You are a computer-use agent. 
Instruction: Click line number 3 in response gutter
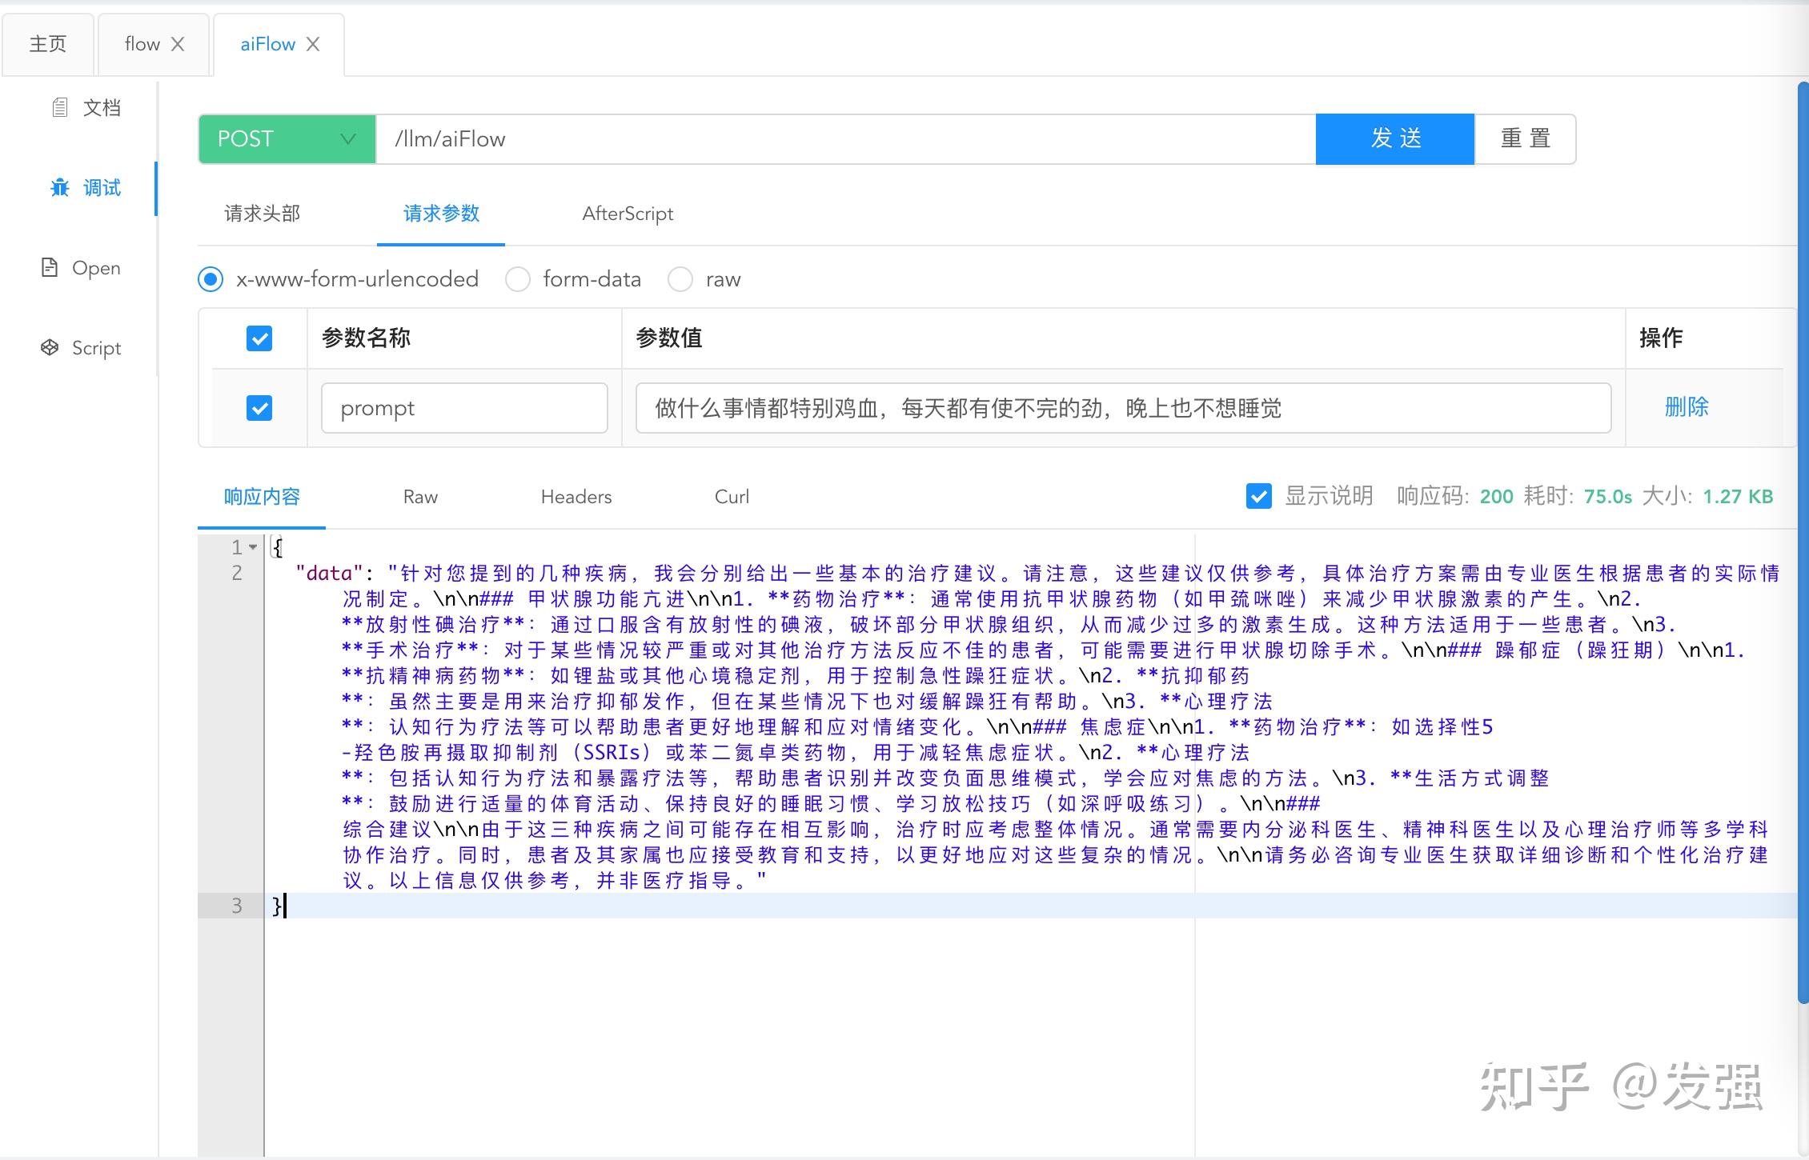coord(237,906)
